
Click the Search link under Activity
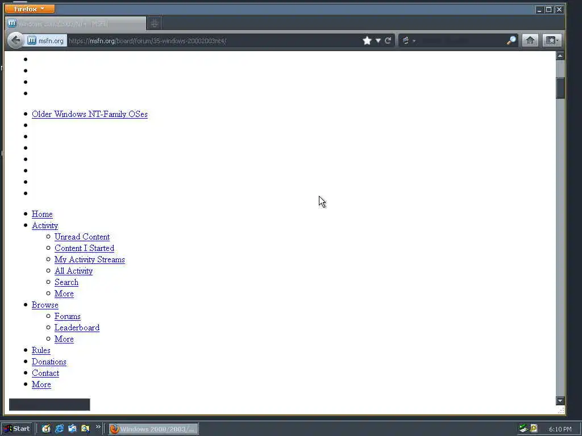click(66, 282)
